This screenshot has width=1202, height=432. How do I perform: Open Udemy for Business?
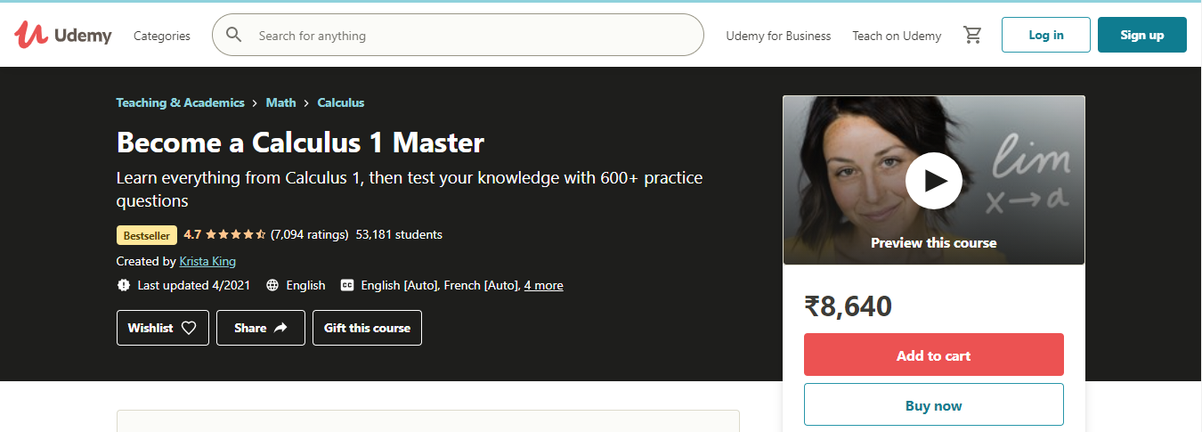click(778, 36)
